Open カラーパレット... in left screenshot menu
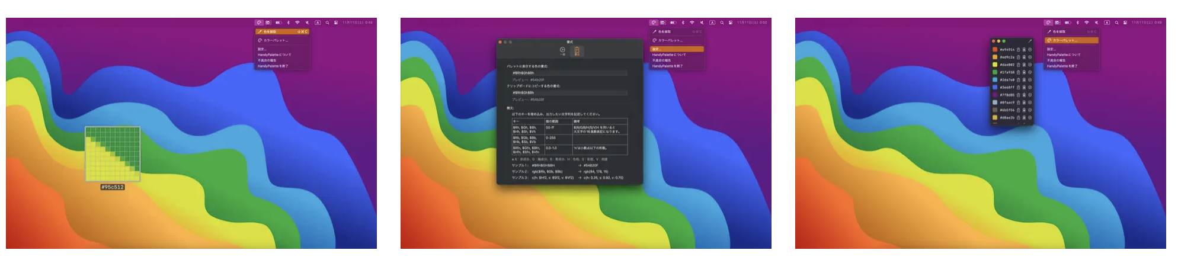The height and width of the screenshot is (263, 1178). (282, 40)
